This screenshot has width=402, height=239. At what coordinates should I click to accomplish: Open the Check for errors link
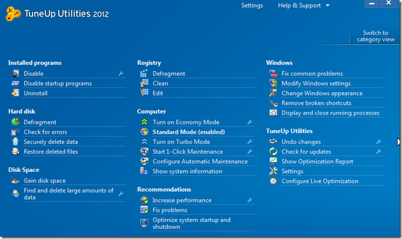[45, 132]
